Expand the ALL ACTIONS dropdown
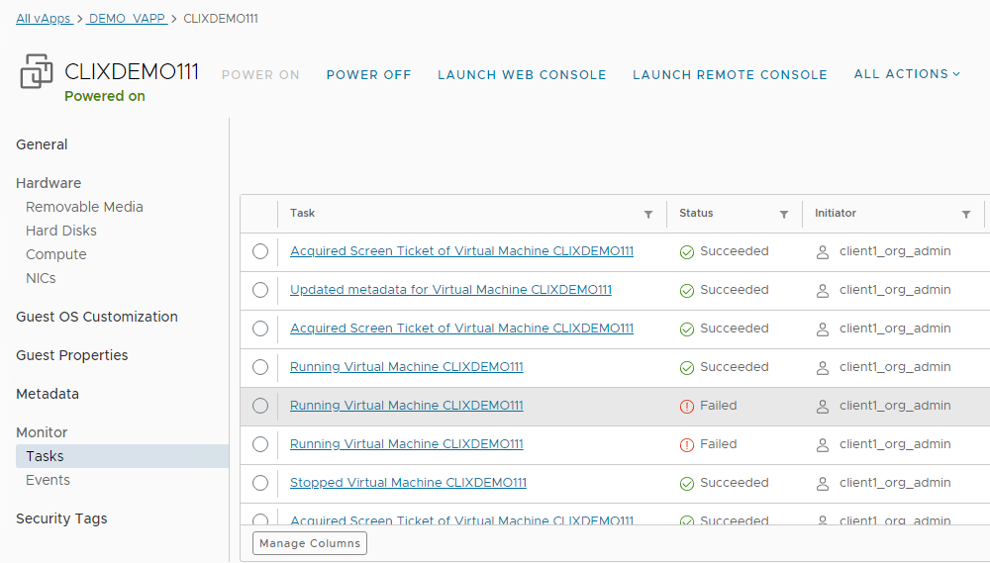 click(x=907, y=74)
